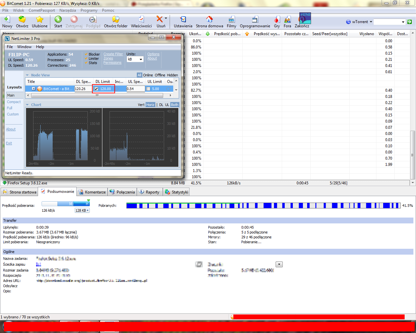Toggle the Blocker check in NetLimiter
This screenshot has height=333, width=416.
tap(86, 54)
